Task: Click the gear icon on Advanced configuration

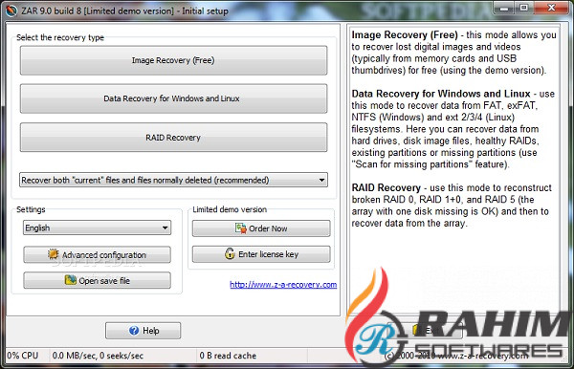Action: point(54,253)
